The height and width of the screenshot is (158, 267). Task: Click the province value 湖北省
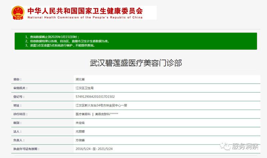point(80,80)
